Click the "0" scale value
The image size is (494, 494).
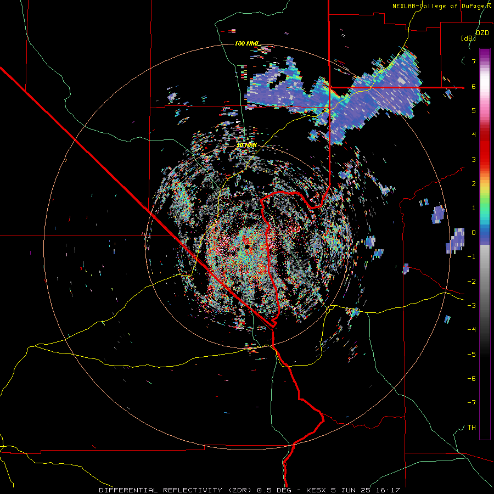(474, 233)
